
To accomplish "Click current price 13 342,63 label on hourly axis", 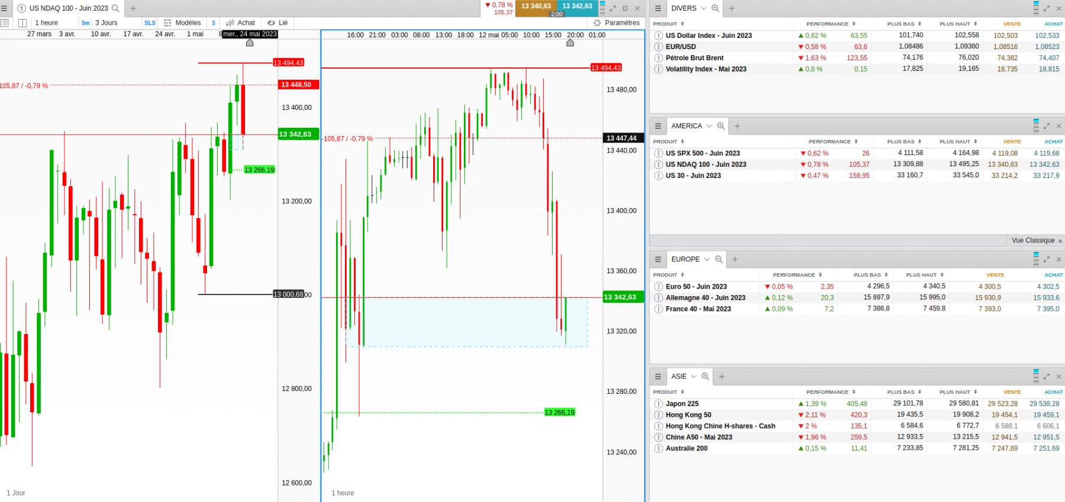I will (x=624, y=297).
